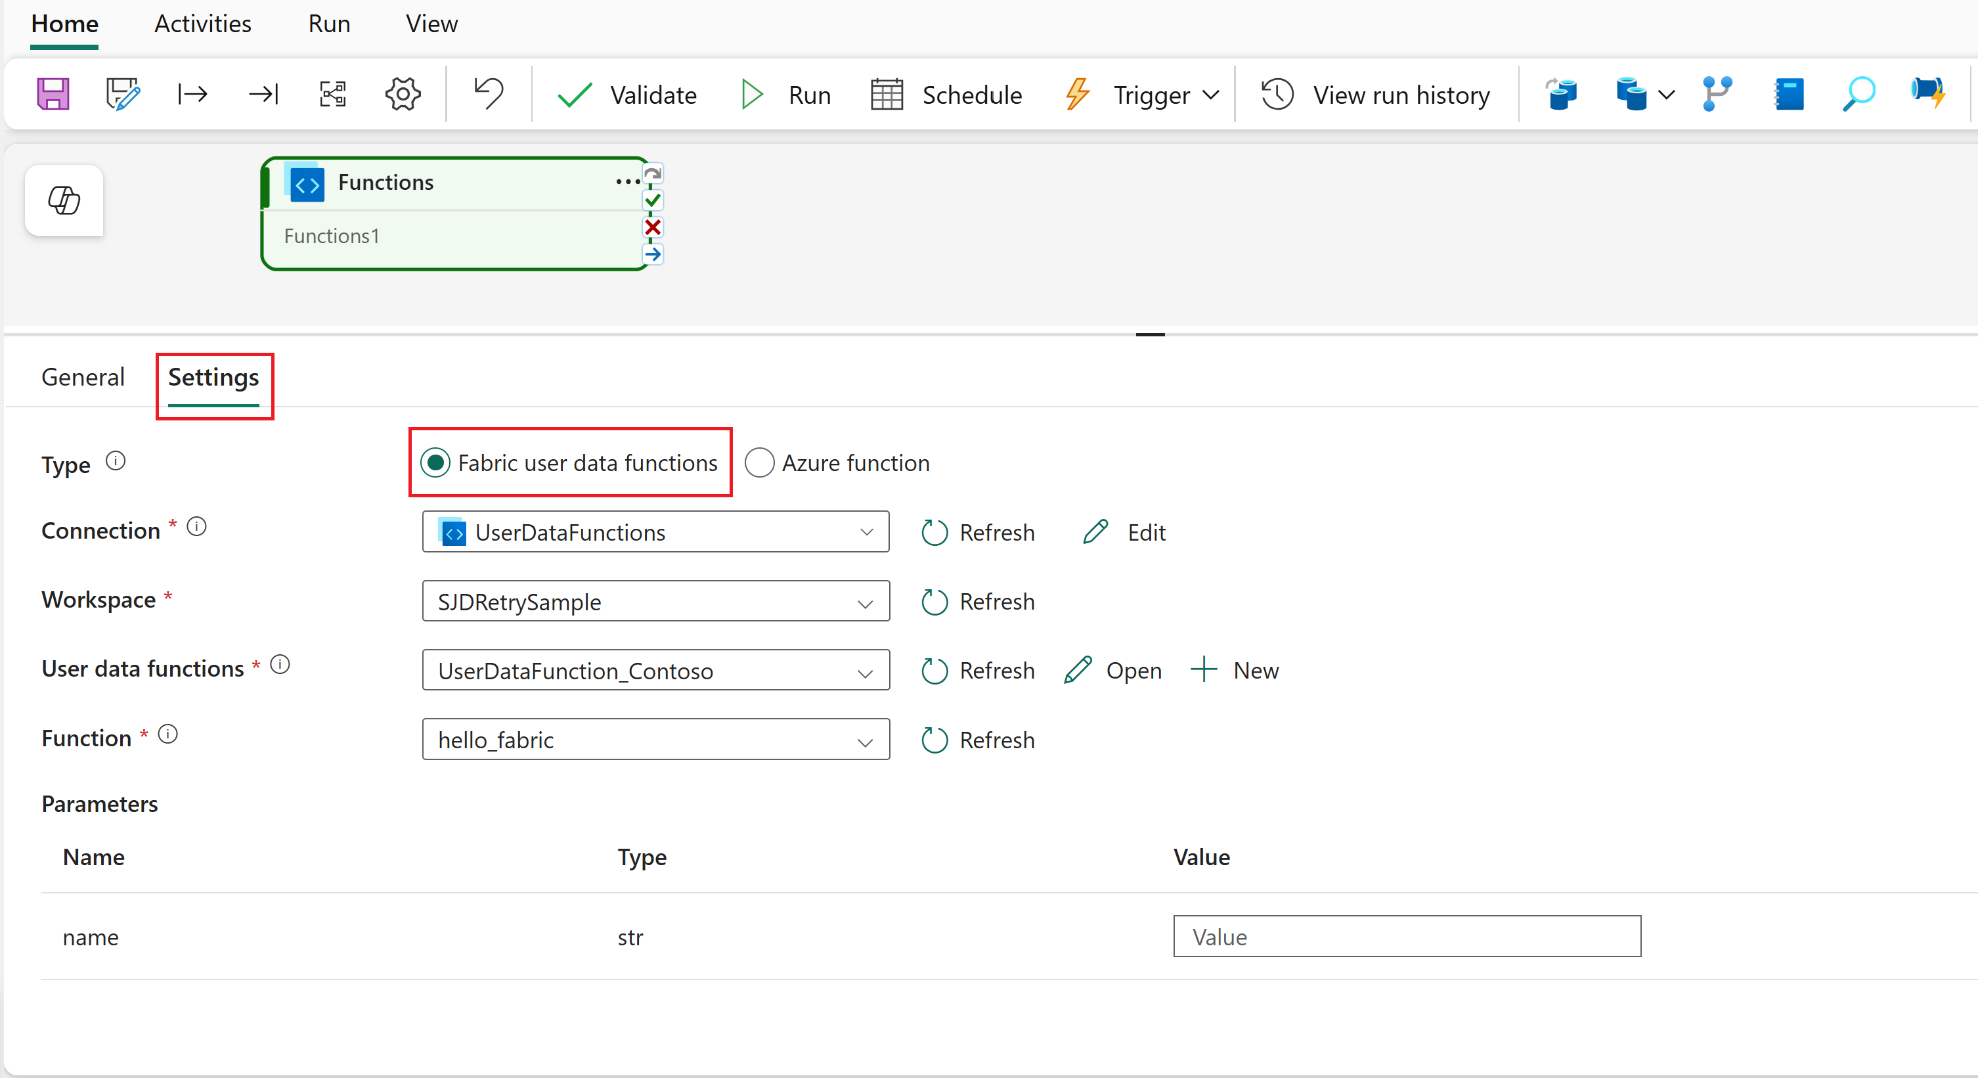Open the notebook icon in the toolbar
Image resolution: width=1978 pixels, height=1078 pixels.
1789,94
